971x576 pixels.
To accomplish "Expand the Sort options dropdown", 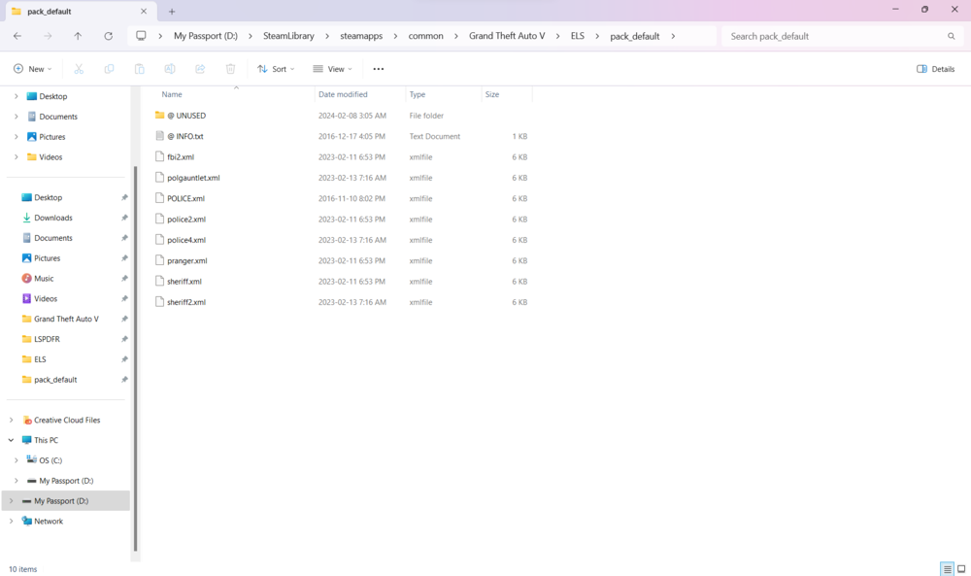I will tap(274, 69).
